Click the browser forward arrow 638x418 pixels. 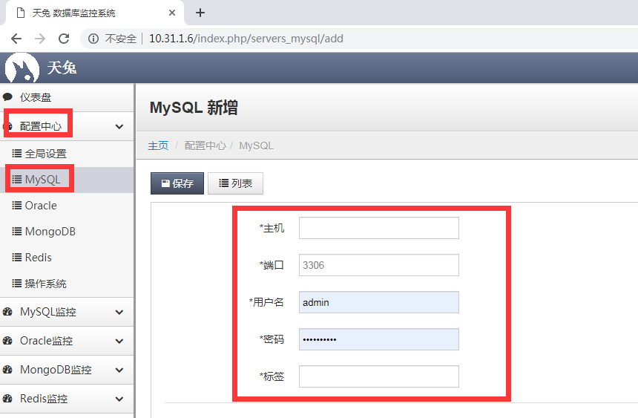pos(40,39)
